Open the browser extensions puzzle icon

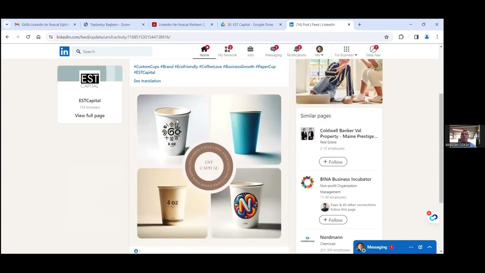401,37
